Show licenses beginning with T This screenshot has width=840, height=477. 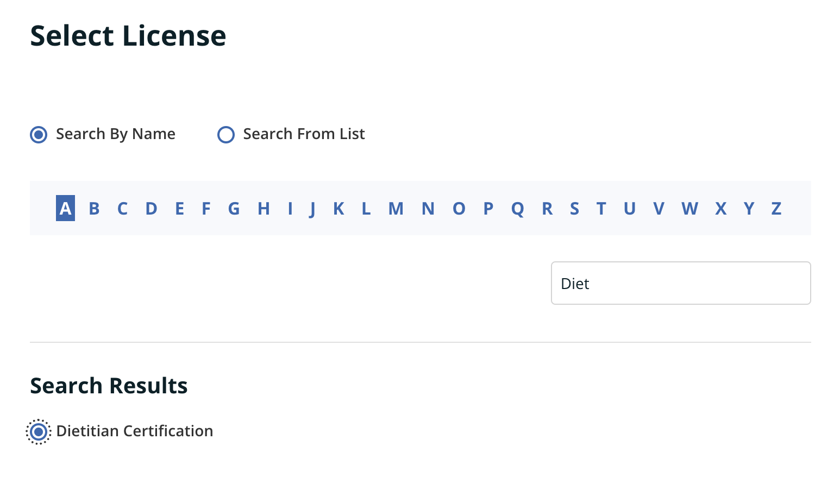[x=601, y=209]
